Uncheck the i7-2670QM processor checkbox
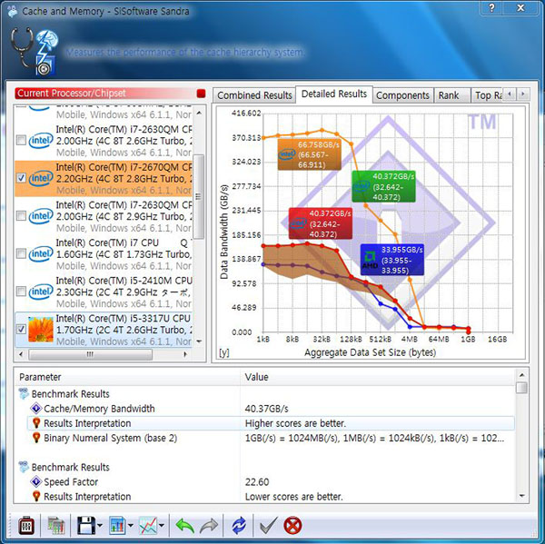Viewport: 545px width, 544px height. pos(21,178)
